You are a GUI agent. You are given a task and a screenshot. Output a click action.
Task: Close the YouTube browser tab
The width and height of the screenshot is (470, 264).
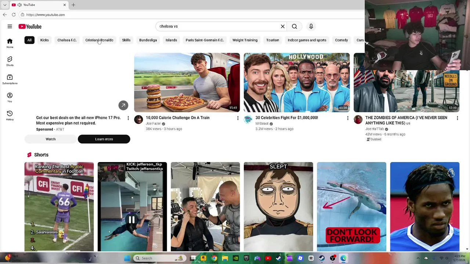[65, 5]
